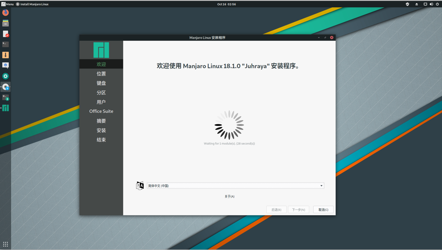Click the 'Waiting for 1 module(s)' status text

[x=229, y=144]
